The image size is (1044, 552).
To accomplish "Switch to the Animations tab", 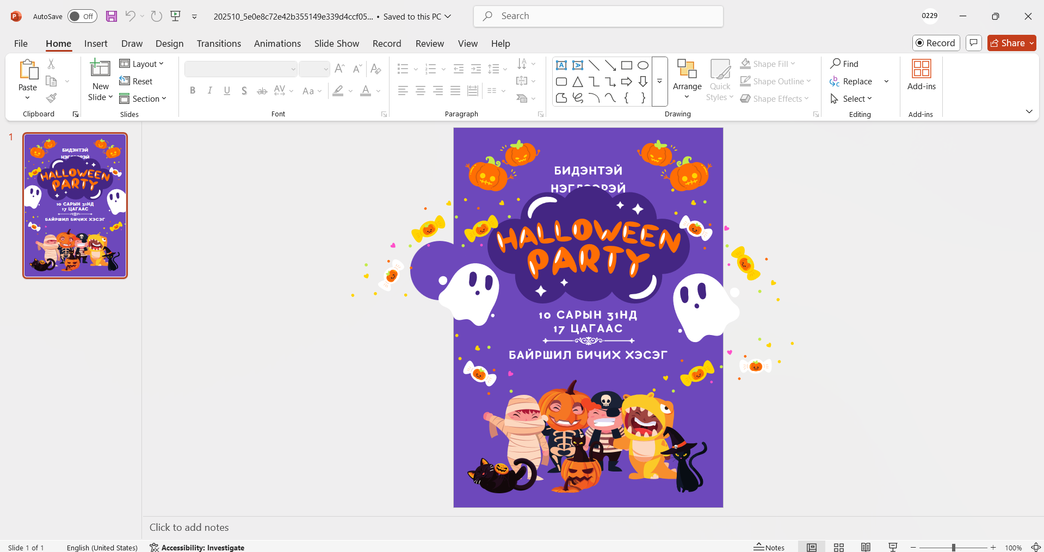I will 277,44.
